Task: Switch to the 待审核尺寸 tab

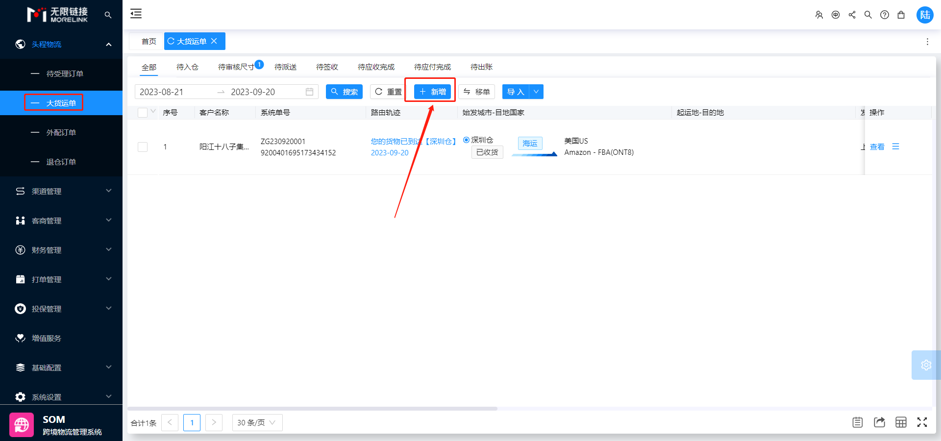Action: pyautogui.click(x=236, y=67)
